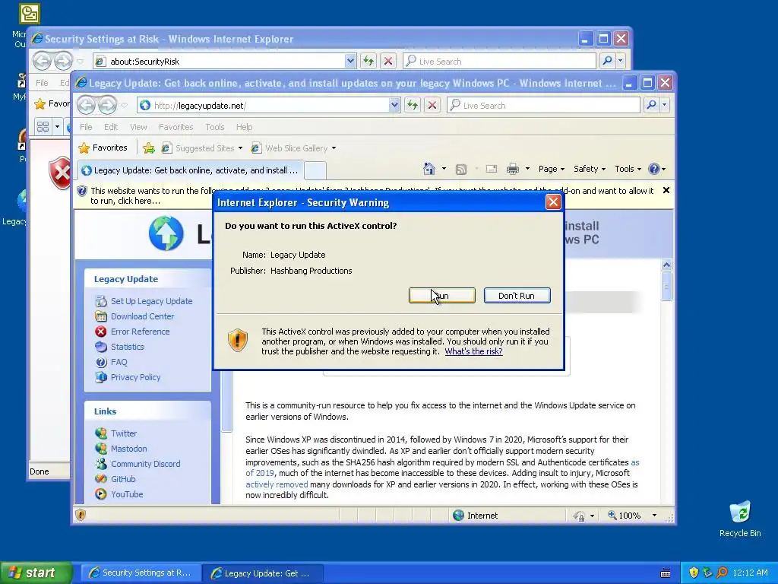The height and width of the screenshot is (584, 778).
Task: Refresh the legacyupdate.net page
Action: click(413, 105)
